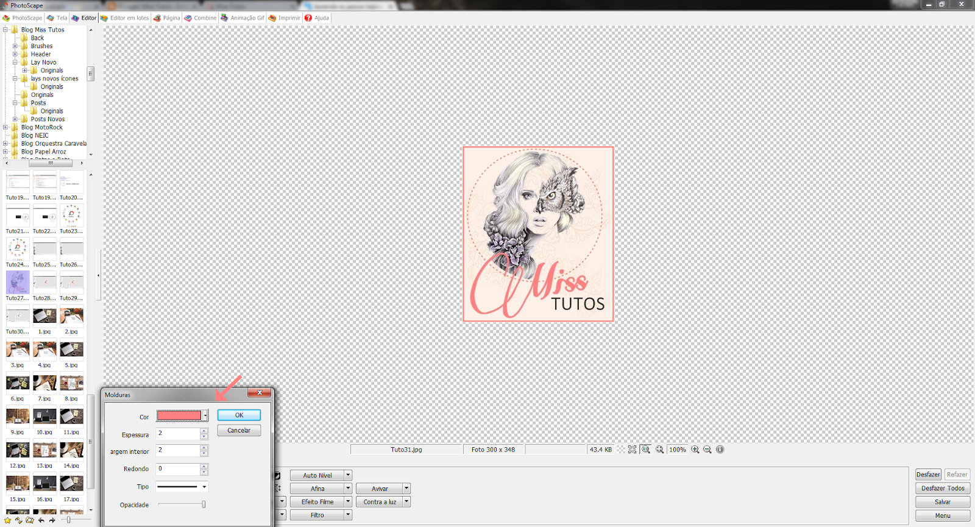Collapse the lays novos ícones folder node
This screenshot has width=975, height=527.
tap(15, 79)
